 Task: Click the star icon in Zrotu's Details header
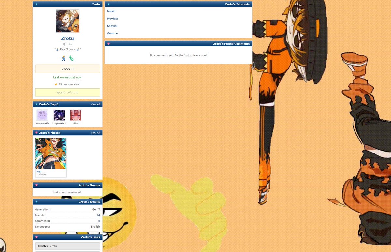36,202
